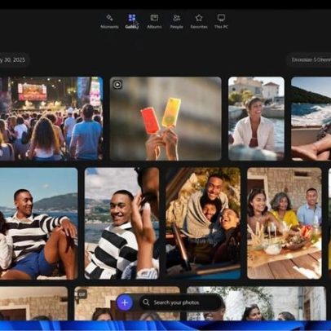The image size is (331, 331).
Task: Open the family wrapped in blanket photo
Action: point(203,223)
